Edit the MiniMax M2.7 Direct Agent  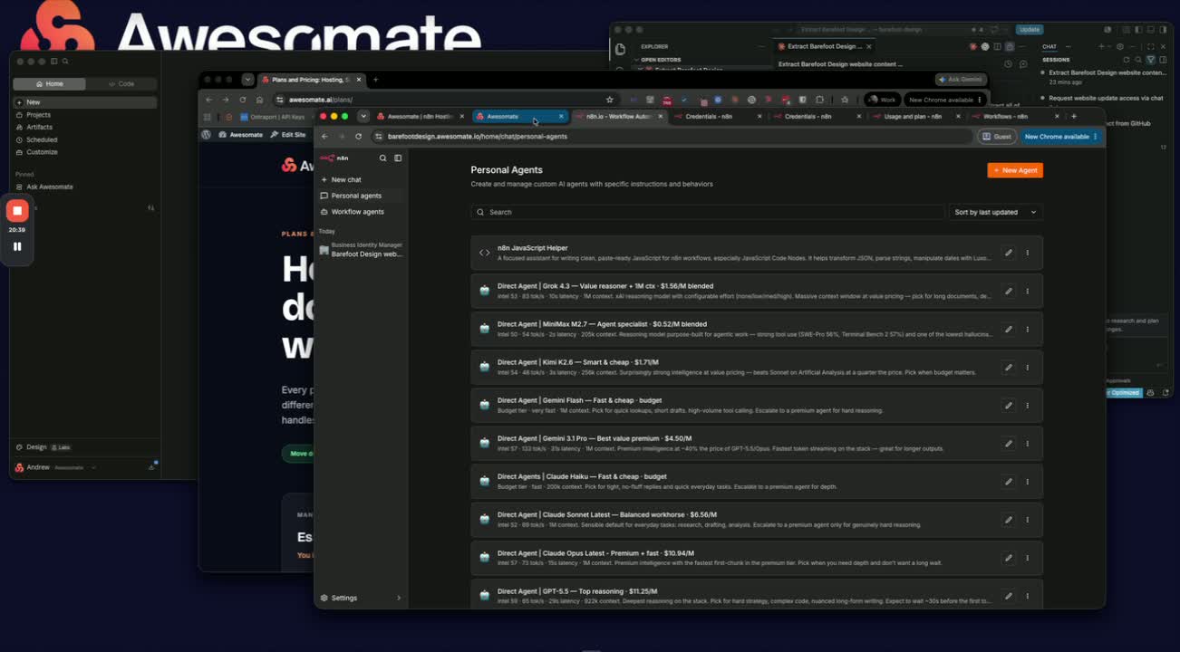[1009, 330]
